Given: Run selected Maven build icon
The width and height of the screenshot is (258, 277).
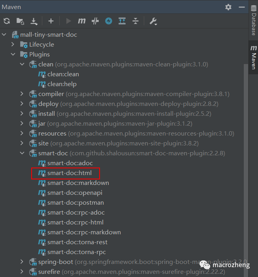Looking at the screenshot, I should [68, 21].
